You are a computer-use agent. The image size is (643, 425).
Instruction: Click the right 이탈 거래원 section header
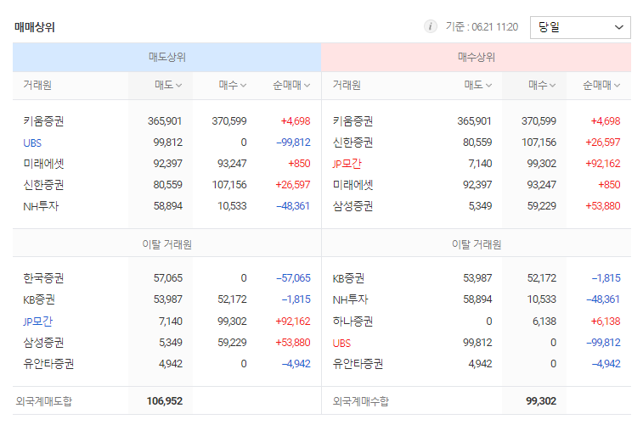click(477, 244)
